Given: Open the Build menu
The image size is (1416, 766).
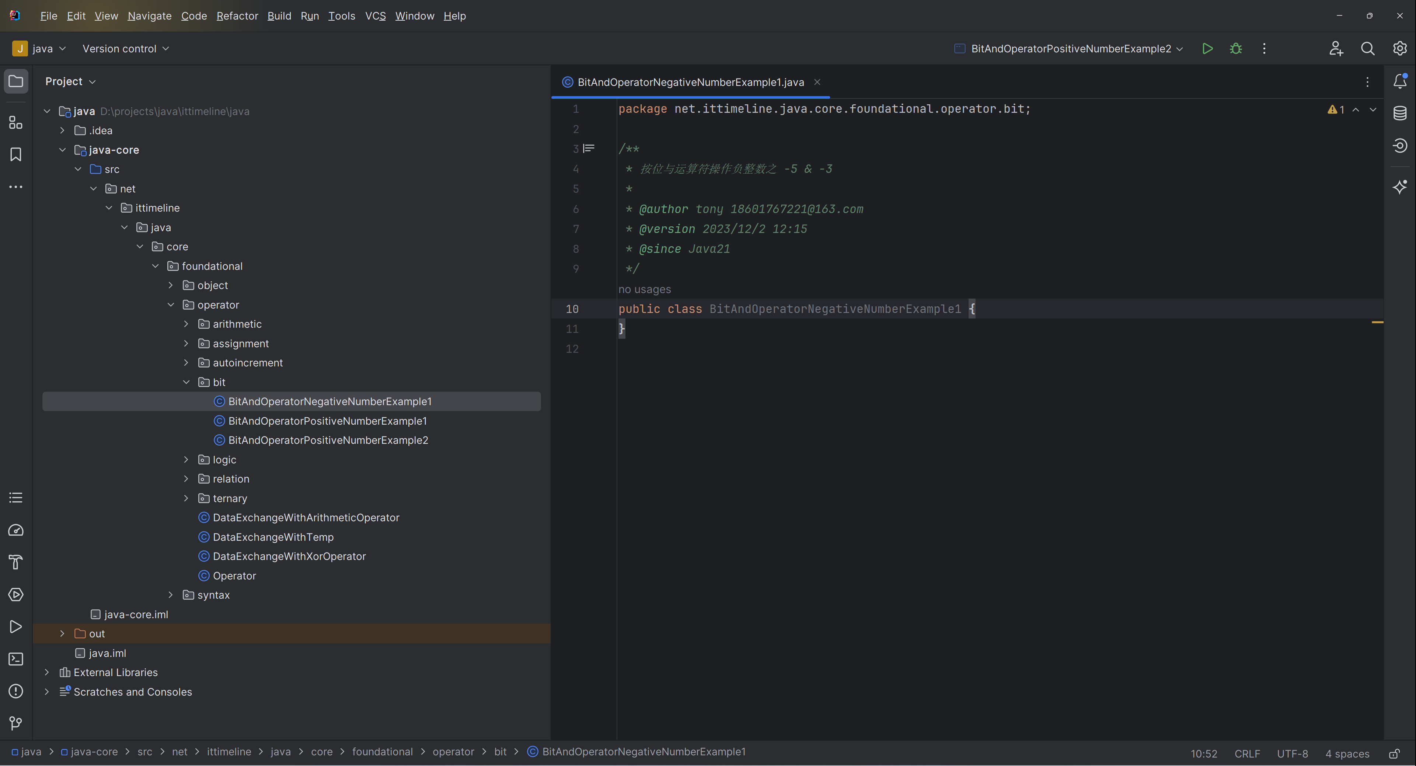Looking at the screenshot, I should pyautogui.click(x=279, y=16).
